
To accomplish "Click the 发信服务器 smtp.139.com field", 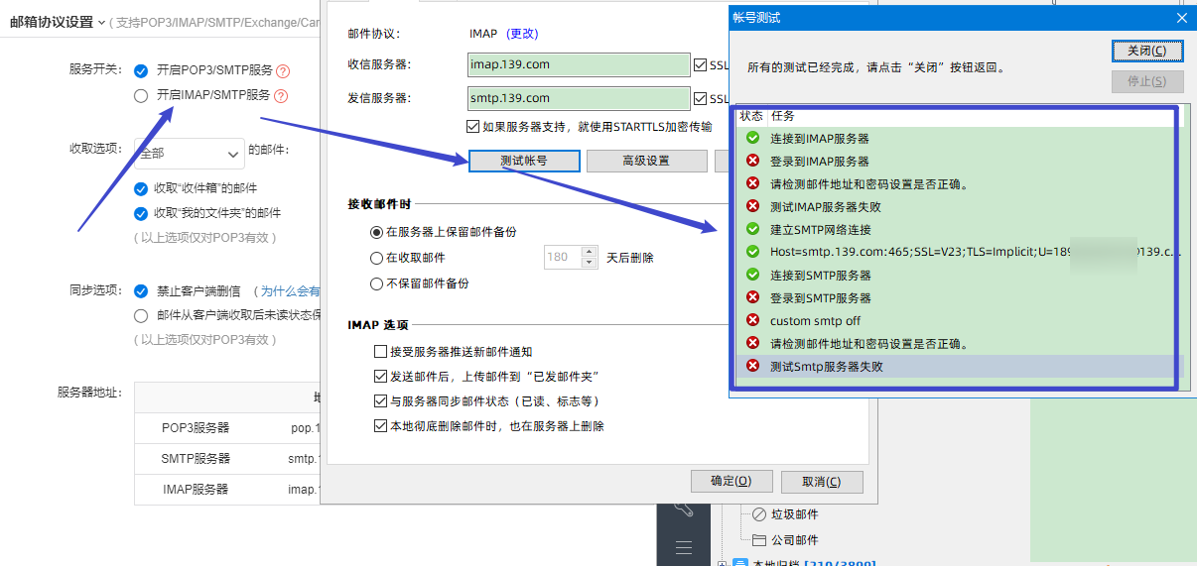I will [579, 98].
